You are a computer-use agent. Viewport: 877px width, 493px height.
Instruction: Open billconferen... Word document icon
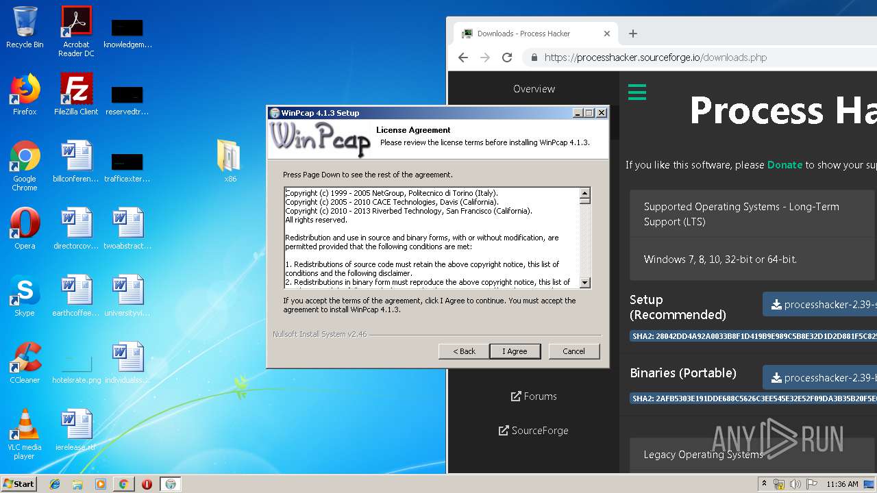(76, 162)
